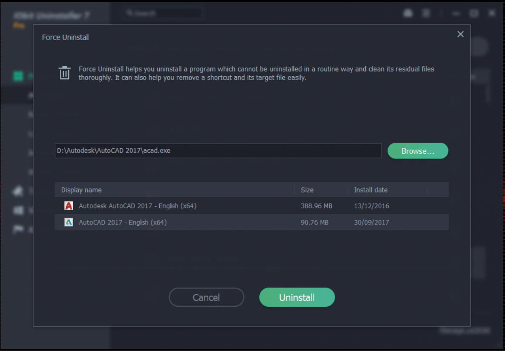
Task: Click the 30/09/2017 install date
Action: click(371, 222)
